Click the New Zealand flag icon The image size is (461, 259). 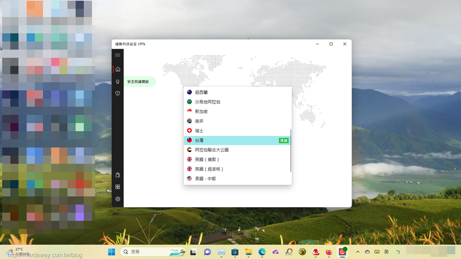(x=189, y=92)
